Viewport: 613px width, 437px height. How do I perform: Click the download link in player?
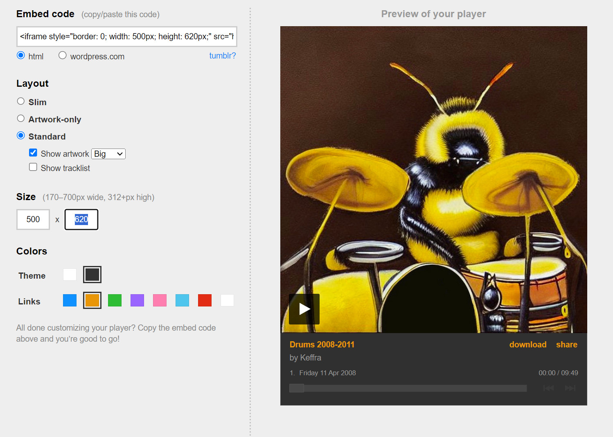528,345
